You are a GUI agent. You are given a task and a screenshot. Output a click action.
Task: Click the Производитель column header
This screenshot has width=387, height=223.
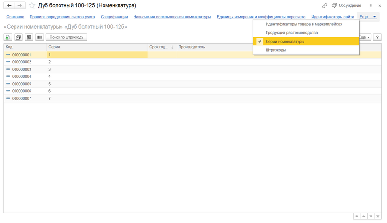[x=215, y=47]
